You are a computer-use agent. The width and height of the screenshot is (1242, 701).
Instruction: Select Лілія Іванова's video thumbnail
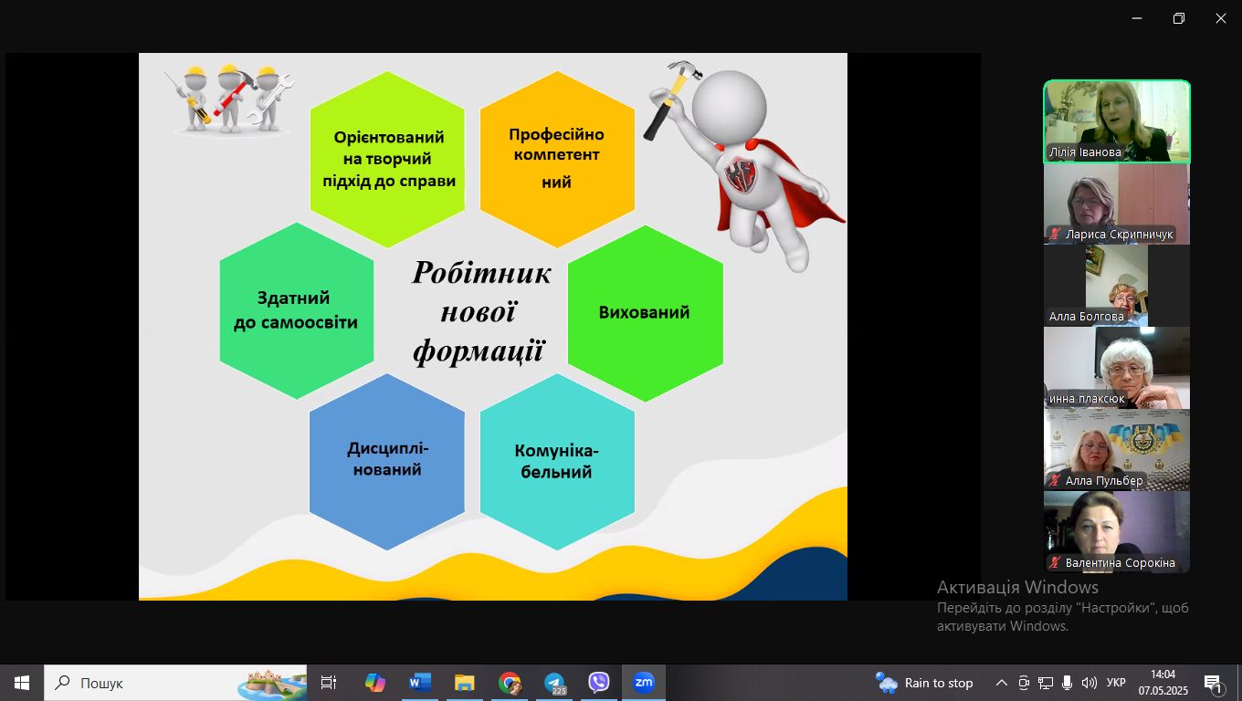[x=1117, y=121]
